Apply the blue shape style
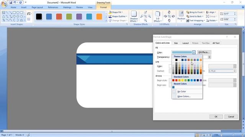This screenshot has height=137, width=245. [49, 17]
